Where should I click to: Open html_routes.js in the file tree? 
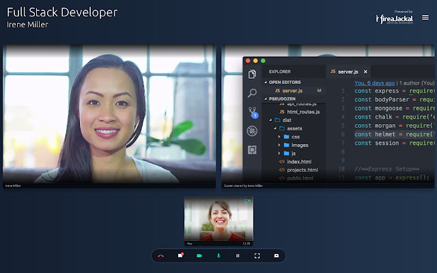(x=300, y=112)
